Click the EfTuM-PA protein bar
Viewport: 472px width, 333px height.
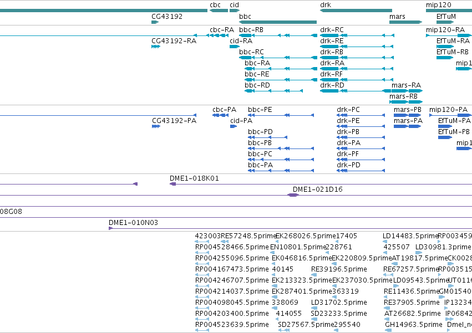point(445,126)
